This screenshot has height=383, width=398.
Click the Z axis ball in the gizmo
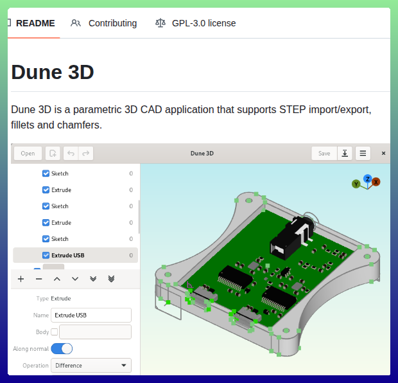point(368,179)
